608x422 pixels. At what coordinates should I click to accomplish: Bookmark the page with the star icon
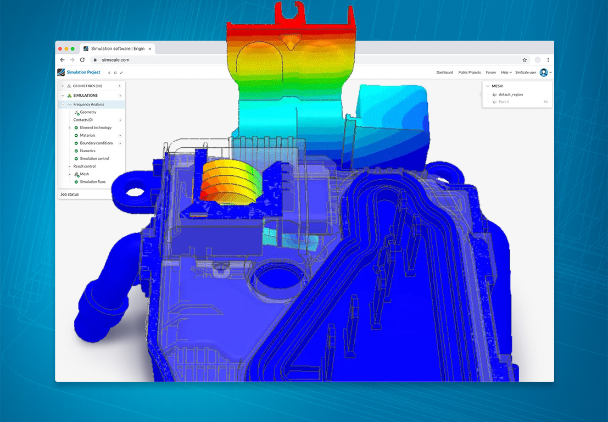click(x=525, y=60)
